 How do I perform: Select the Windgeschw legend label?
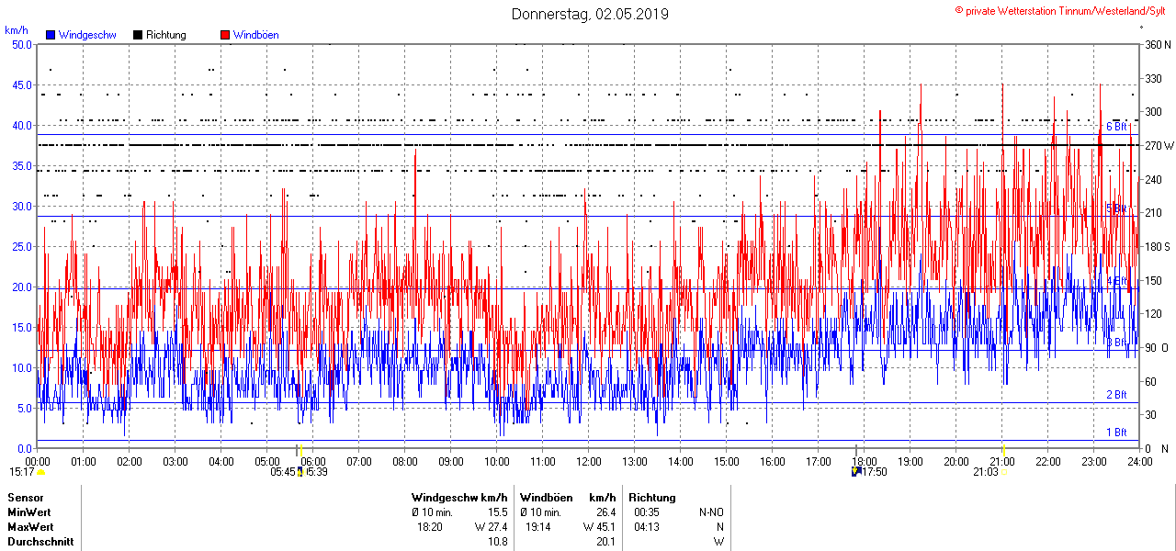(x=87, y=35)
